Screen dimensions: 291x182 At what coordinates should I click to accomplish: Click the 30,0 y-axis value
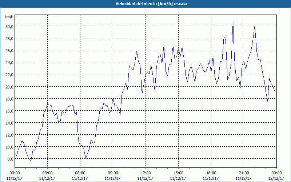pos(9,26)
